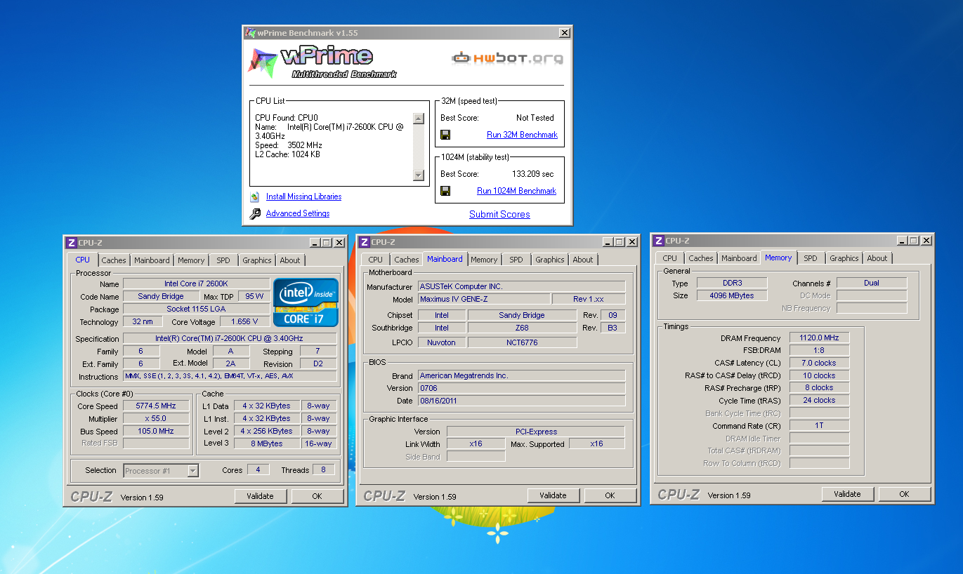Click the Command Rate value 1T
The image size is (963, 574).
[819, 426]
